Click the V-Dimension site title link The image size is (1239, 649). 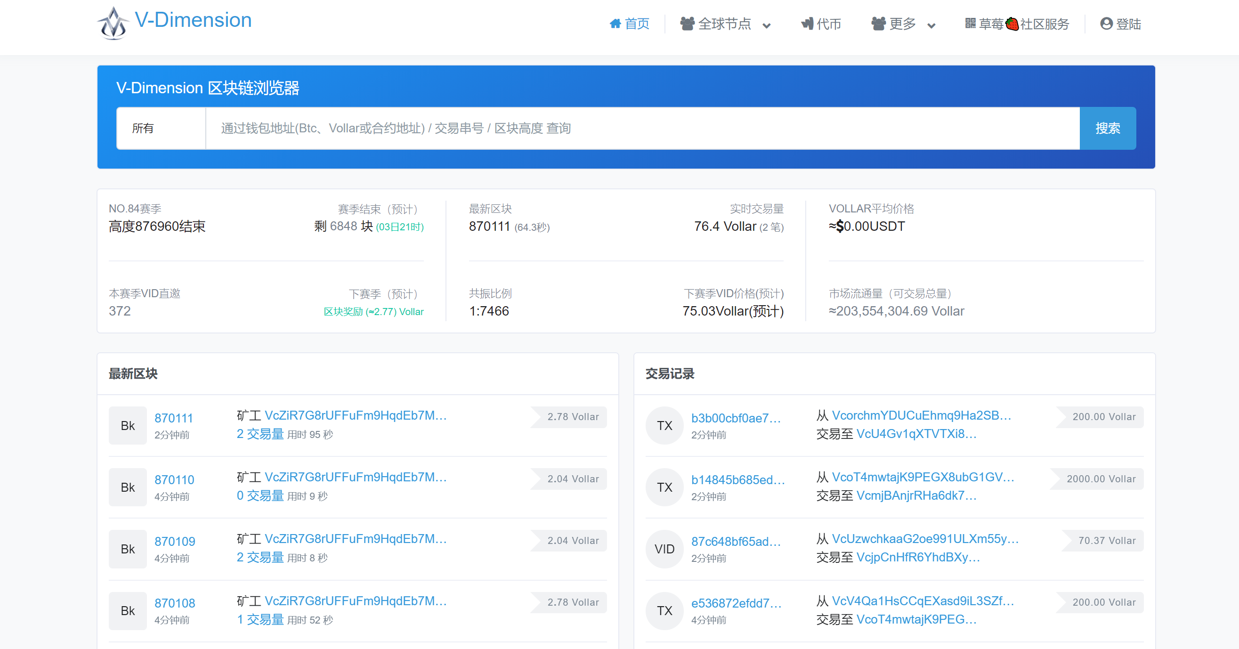pos(193,20)
